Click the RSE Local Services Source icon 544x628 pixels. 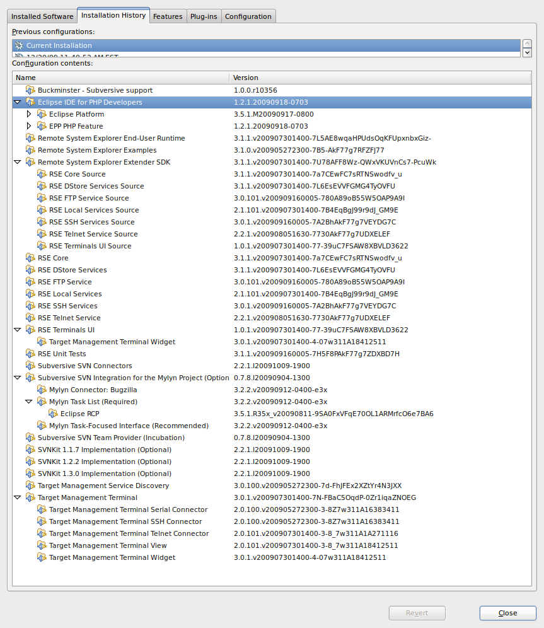[x=42, y=210]
